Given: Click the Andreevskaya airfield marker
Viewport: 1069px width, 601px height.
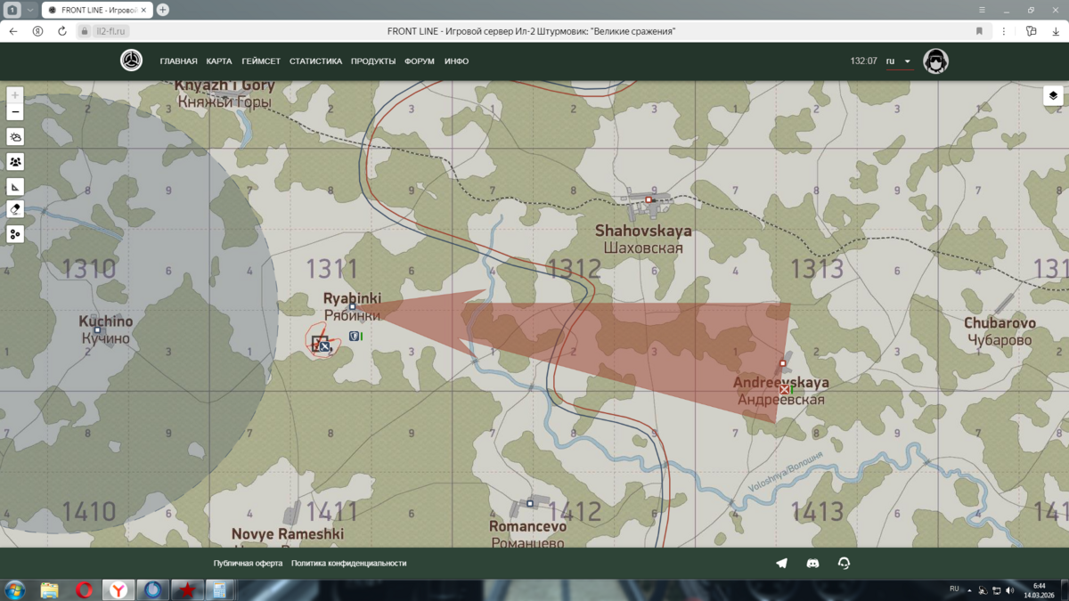Looking at the screenshot, I should tap(784, 389).
